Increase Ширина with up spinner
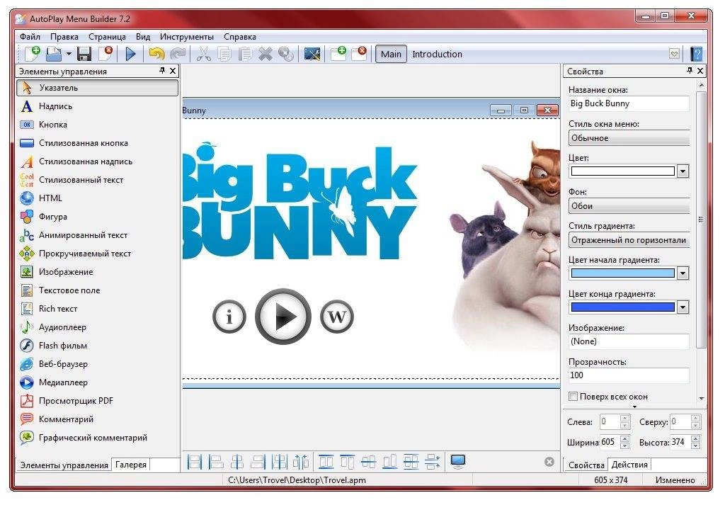The height and width of the screenshot is (505, 725). (624, 438)
